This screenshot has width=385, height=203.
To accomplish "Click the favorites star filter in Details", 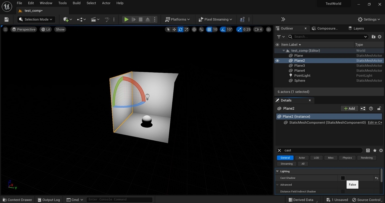I will pos(374,150).
